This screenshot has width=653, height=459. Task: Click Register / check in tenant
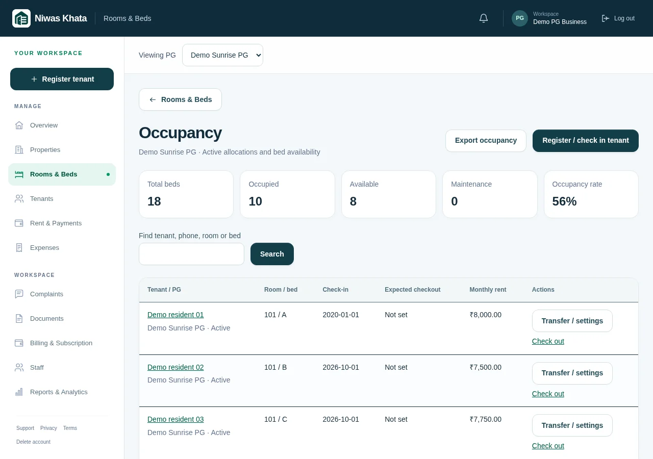click(x=586, y=141)
